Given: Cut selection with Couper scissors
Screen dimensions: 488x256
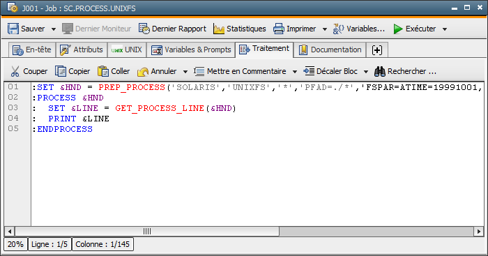Looking at the screenshot, I should (29, 71).
